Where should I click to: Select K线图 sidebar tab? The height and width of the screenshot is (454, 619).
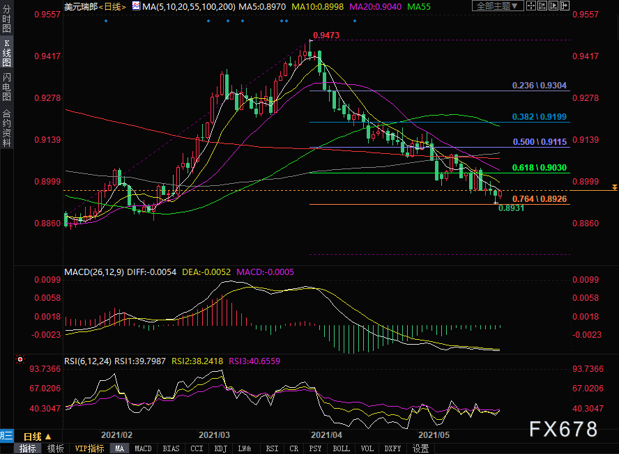7,53
